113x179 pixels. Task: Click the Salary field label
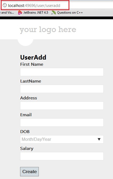pyautogui.click(x=27, y=149)
